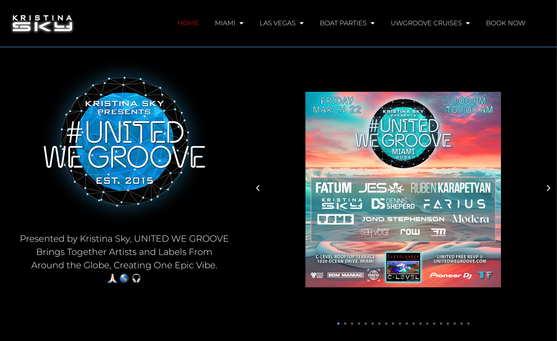Click the Kristina Sky logo in header
Screen dimensions: 557x341
click(x=42, y=23)
